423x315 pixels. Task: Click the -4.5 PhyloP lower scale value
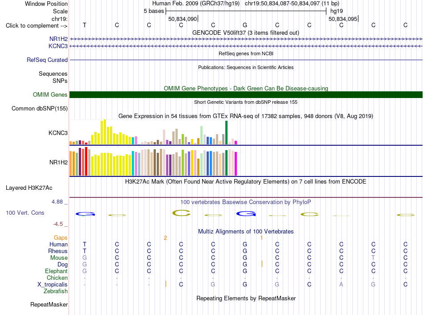click(58, 224)
